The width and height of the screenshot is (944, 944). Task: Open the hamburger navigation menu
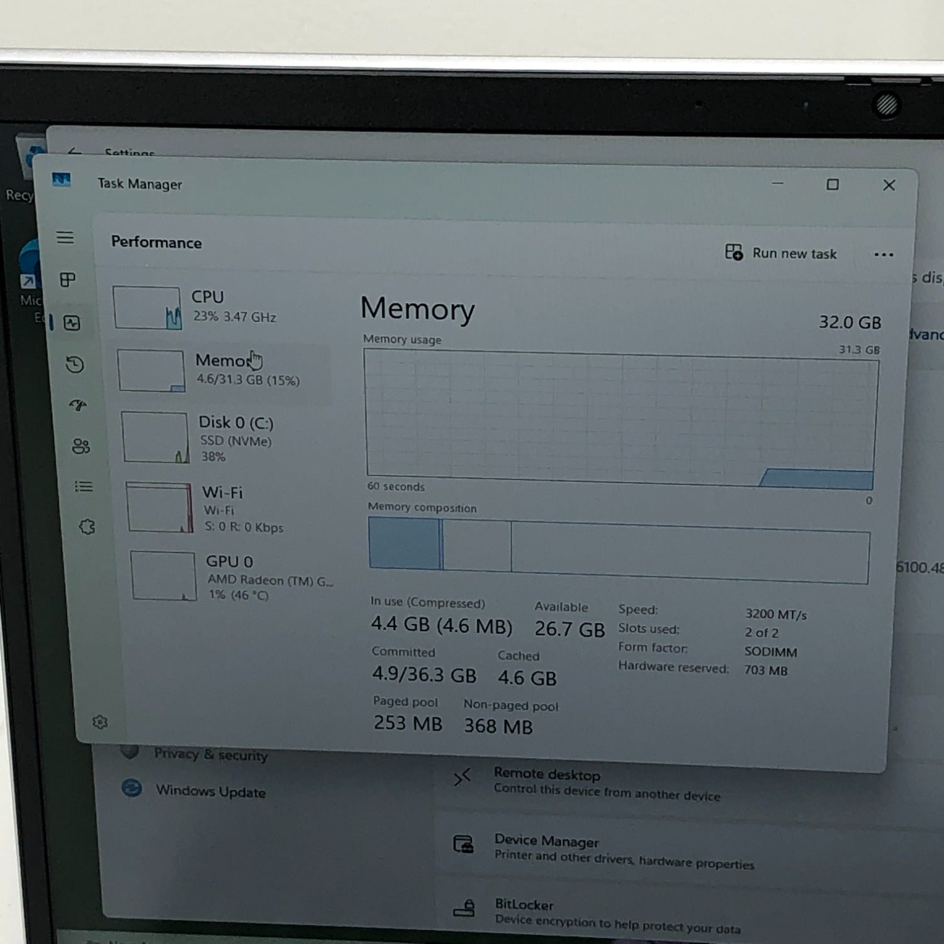[x=65, y=237]
